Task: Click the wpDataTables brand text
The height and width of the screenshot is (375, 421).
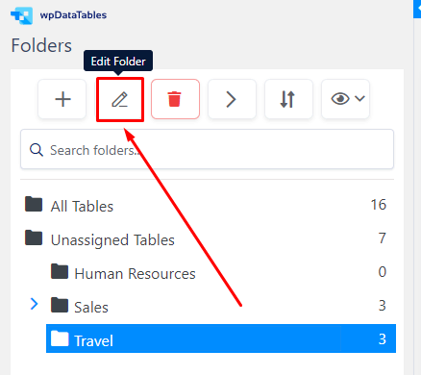Action: tap(73, 15)
